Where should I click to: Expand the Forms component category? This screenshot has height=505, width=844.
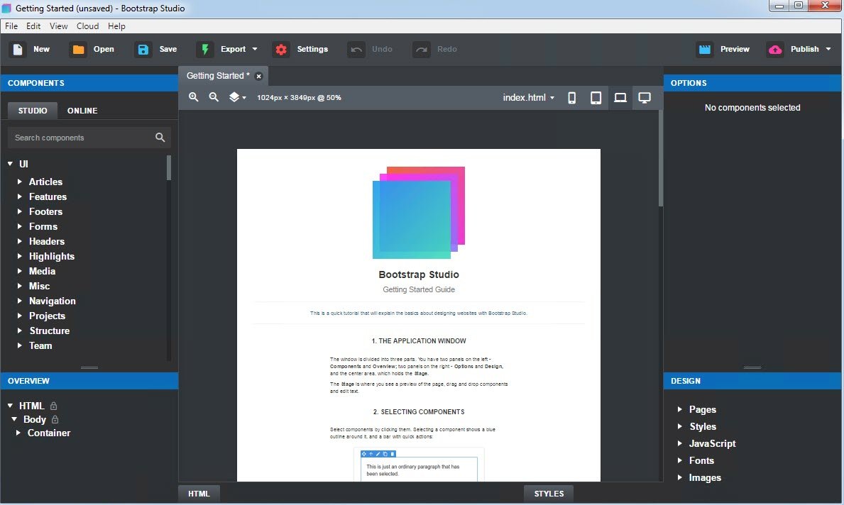[20, 226]
